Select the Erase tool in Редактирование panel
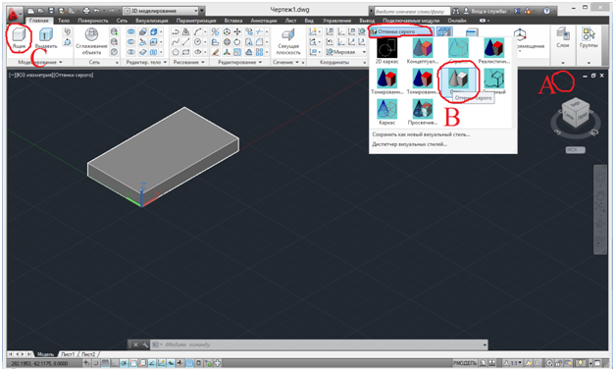 pyautogui.click(x=215, y=52)
